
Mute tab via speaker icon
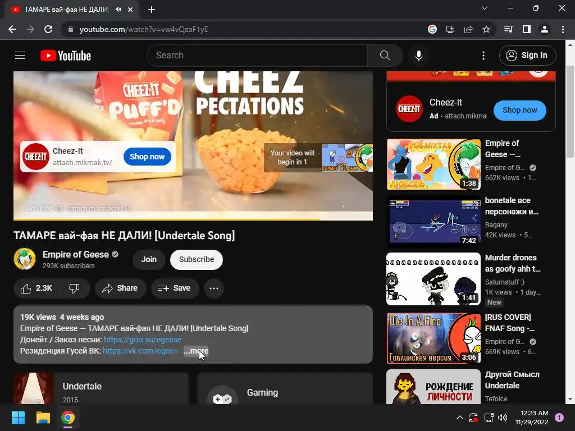click(118, 10)
